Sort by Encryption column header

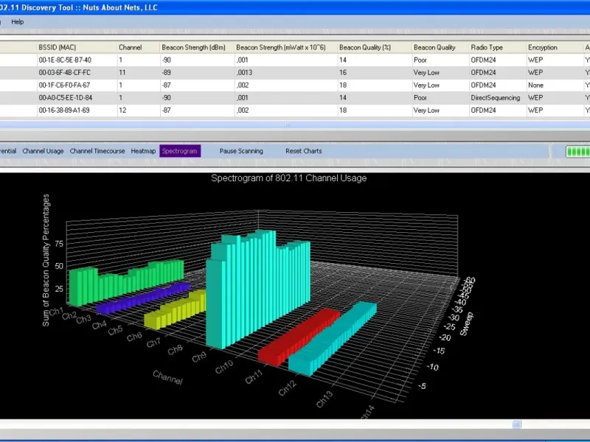pos(555,47)
